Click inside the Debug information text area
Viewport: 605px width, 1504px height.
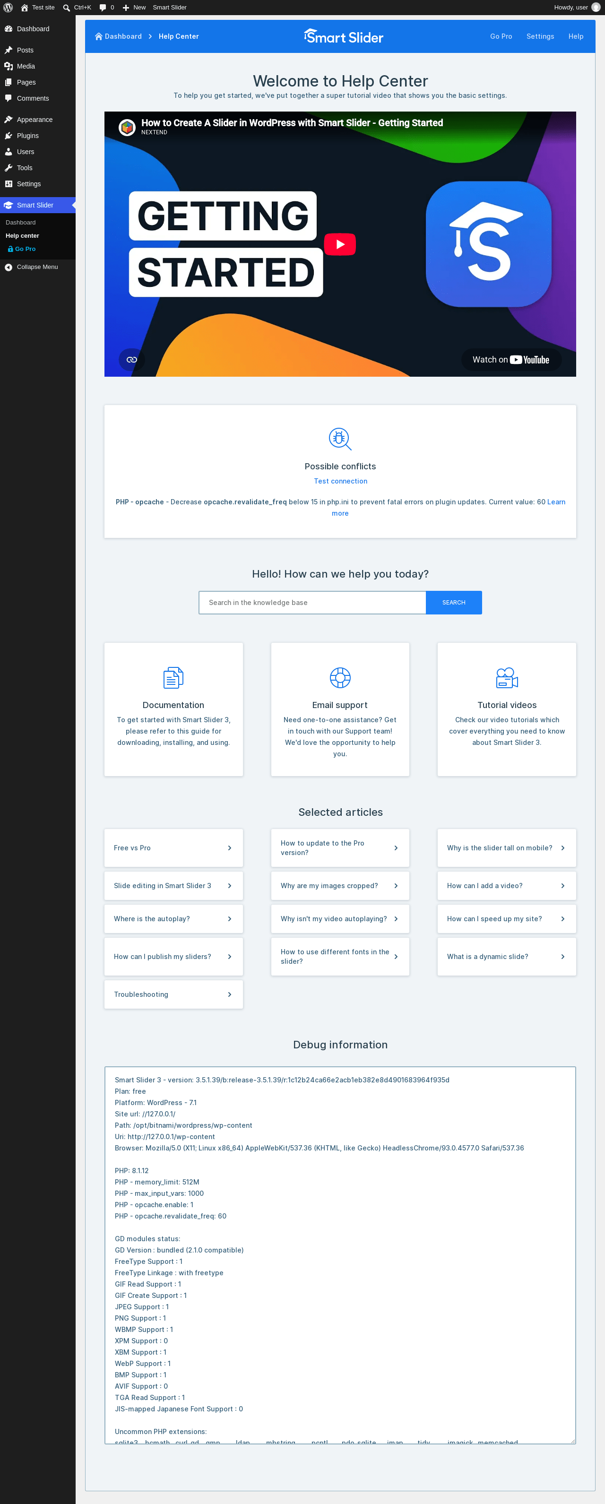coord(340,1255)
